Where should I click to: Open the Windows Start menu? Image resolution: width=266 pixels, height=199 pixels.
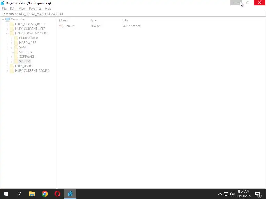point(6,194)
